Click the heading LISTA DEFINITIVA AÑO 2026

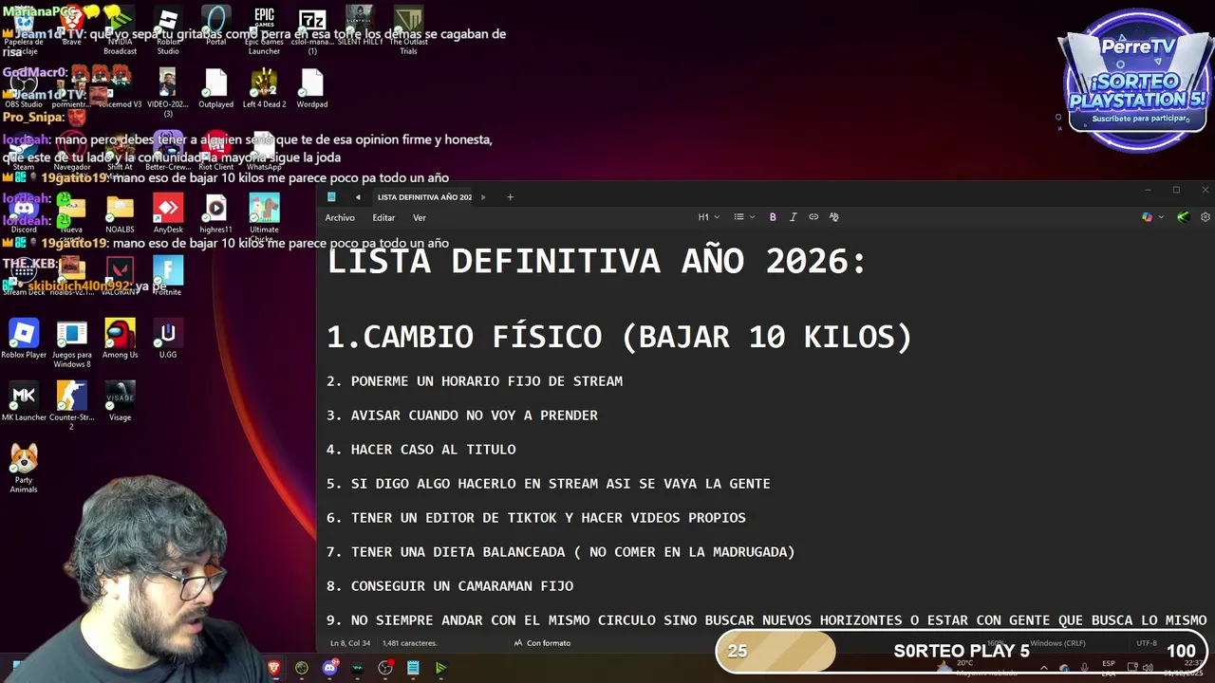tap(597, 262)
